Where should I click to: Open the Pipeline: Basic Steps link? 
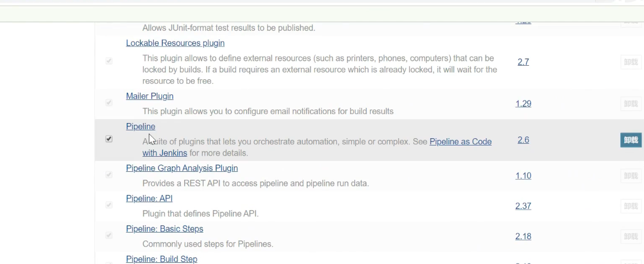[165, 229]
